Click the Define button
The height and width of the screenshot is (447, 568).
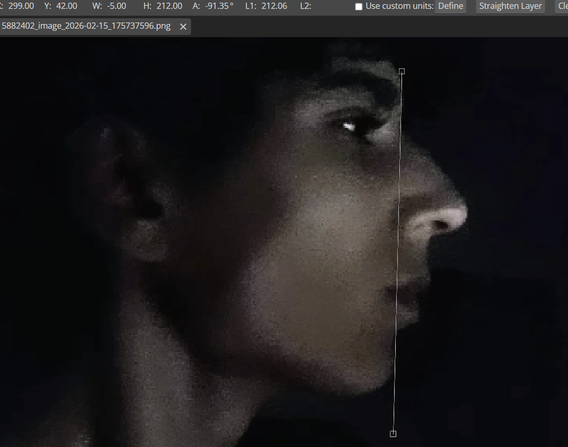click(451, 6)
